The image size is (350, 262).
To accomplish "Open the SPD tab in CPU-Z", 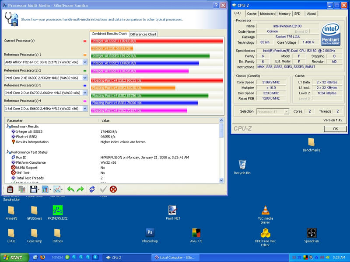I will pyautogui.click(x=297, y=14).
